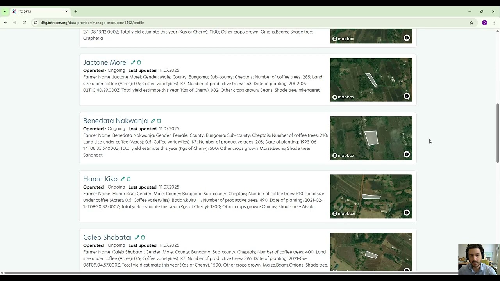The width and height of the screenshot is (500, 281).
Task: Delete the Caleb Shabatai plot entry
Action: [143, 237]
